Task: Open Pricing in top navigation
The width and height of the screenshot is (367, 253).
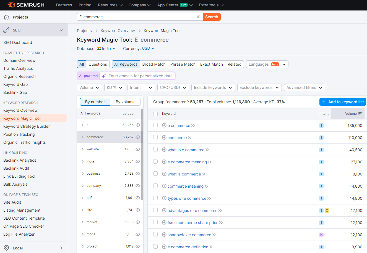Action: pos(85,5)
